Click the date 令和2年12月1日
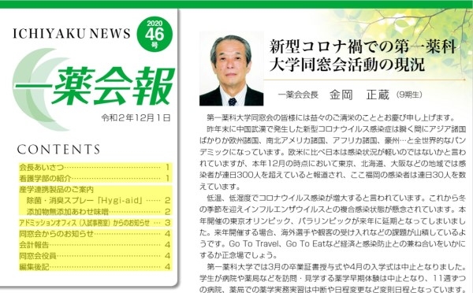 pyautogui.click(x=136, y=117)
